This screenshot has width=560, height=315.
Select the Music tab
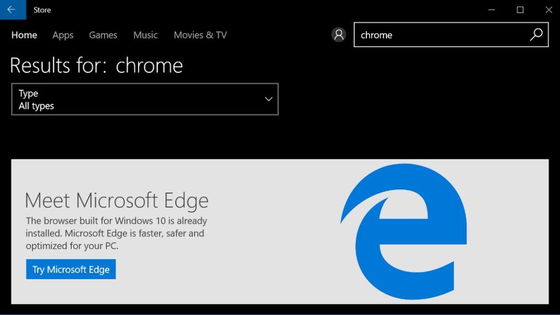tap(145, 35)
